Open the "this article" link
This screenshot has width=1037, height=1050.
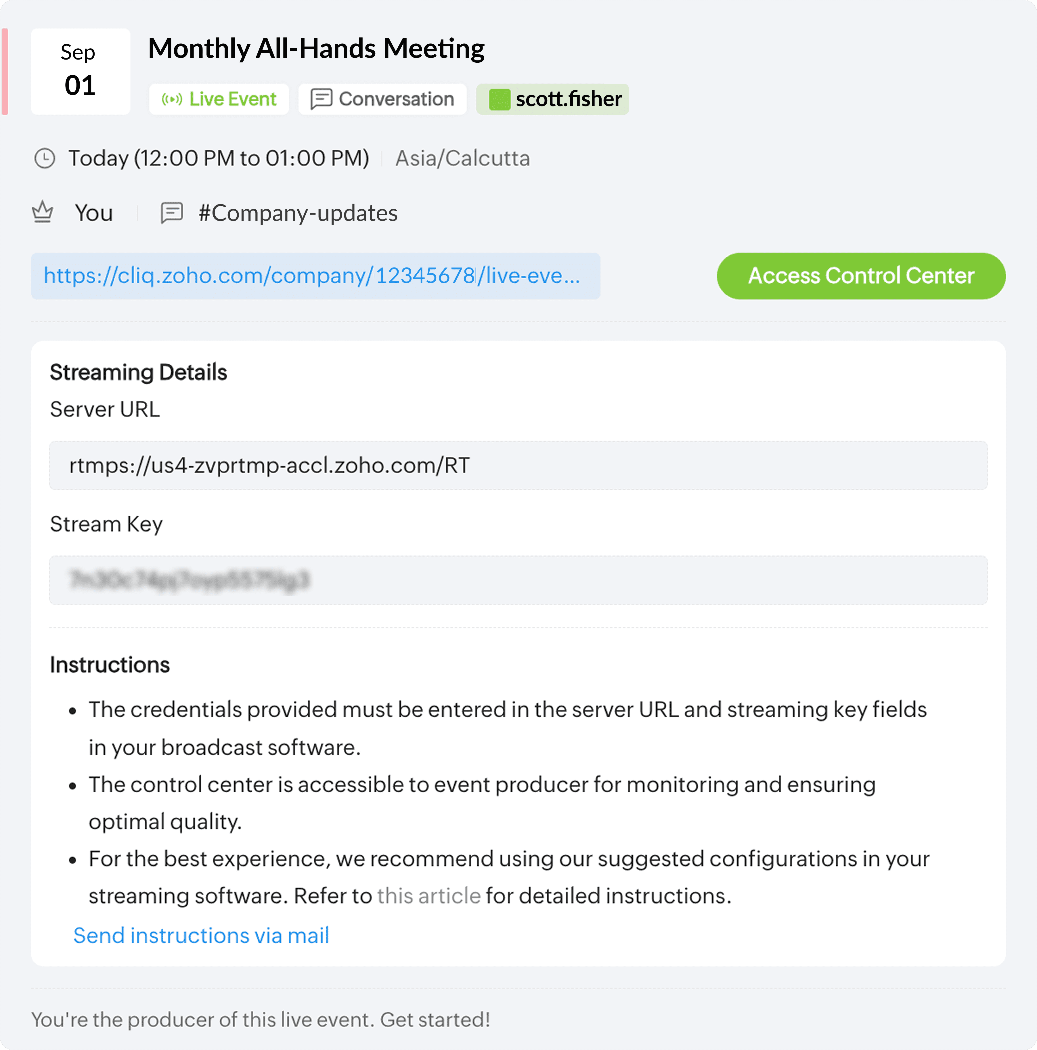tap(429, 896)
